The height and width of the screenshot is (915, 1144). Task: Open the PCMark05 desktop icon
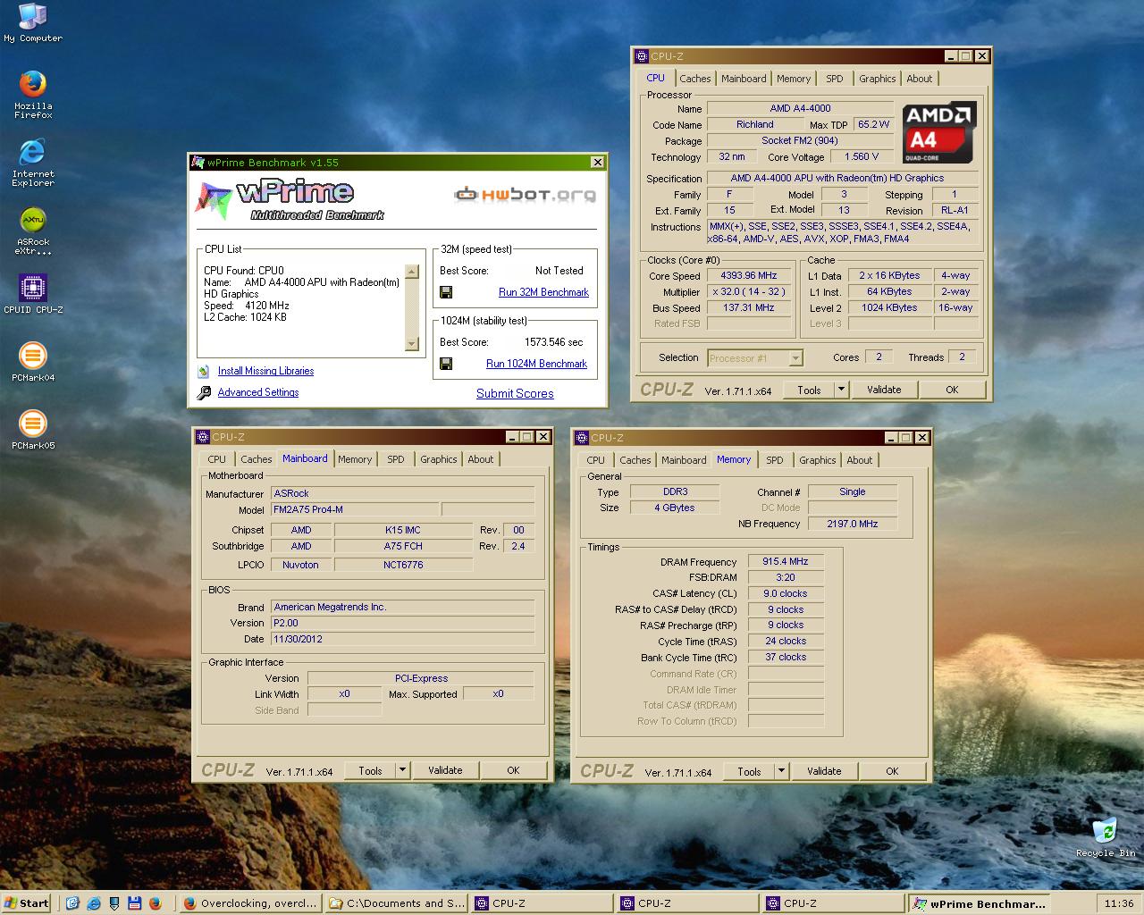pyautogui.click(x=33, y=430)
